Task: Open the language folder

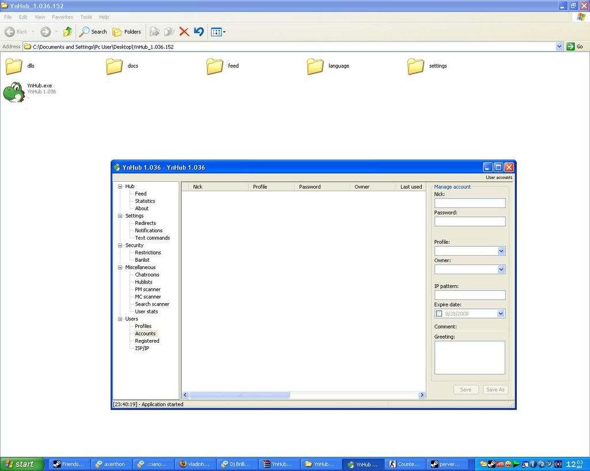Action: pyautogui.click(x=315, y=66)
